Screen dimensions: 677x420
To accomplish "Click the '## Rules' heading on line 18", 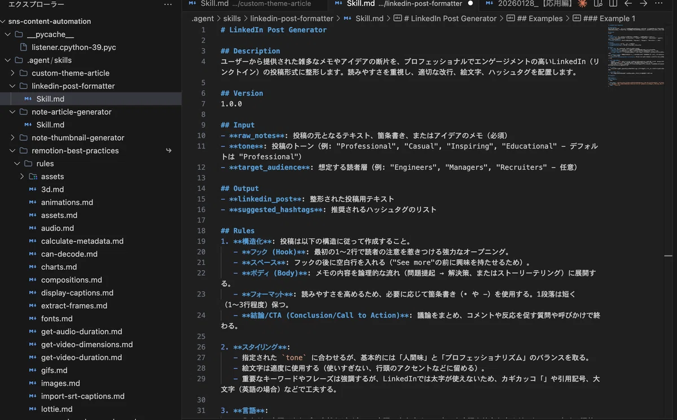I will pyautogui.click(x=238, y=231).
